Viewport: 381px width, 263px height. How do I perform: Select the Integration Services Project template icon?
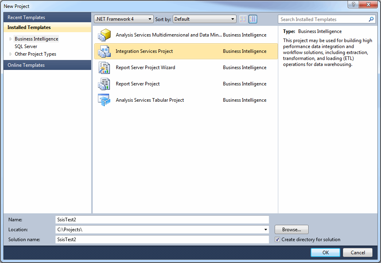104,51
